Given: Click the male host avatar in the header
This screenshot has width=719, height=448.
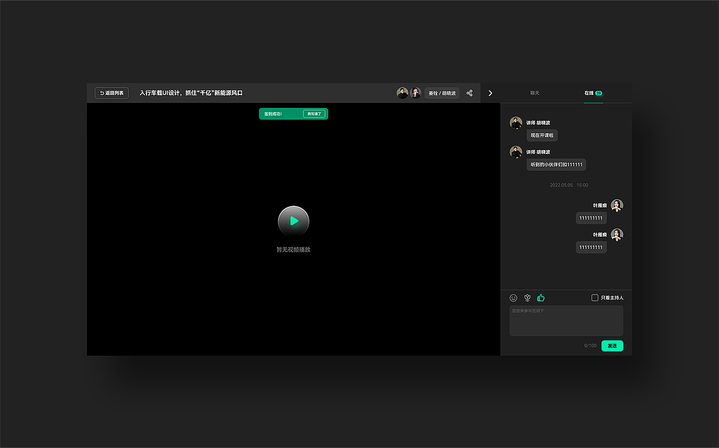Looking at the screenshot, I should pos(402,93).
